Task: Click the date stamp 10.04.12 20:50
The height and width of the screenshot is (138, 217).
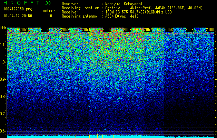Action: 18,16
